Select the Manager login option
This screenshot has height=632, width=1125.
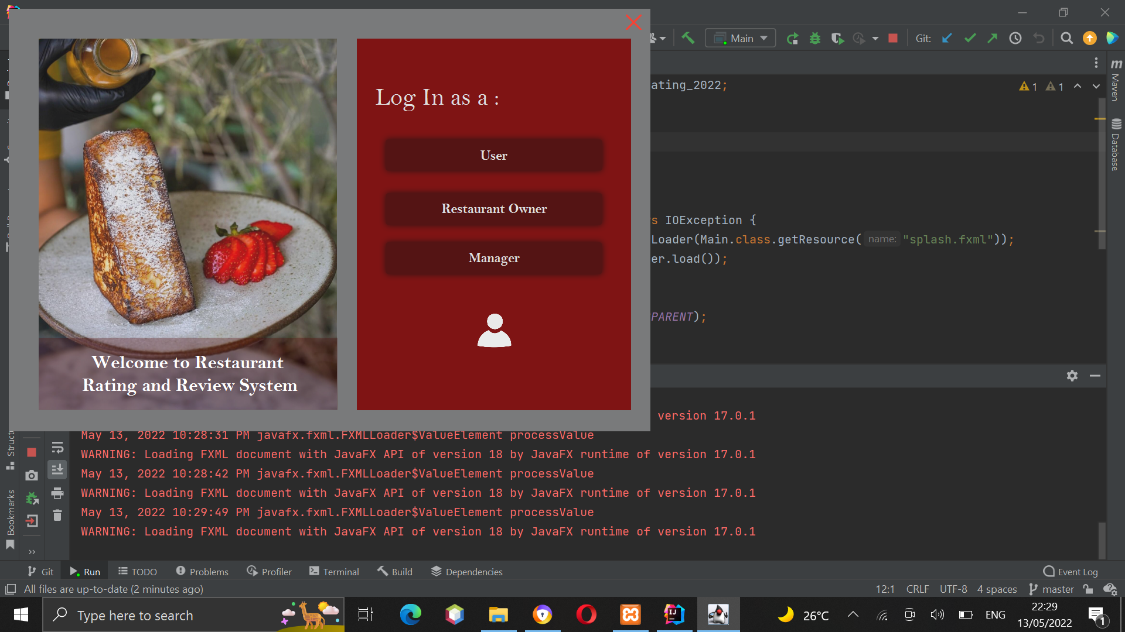(493, 257)
